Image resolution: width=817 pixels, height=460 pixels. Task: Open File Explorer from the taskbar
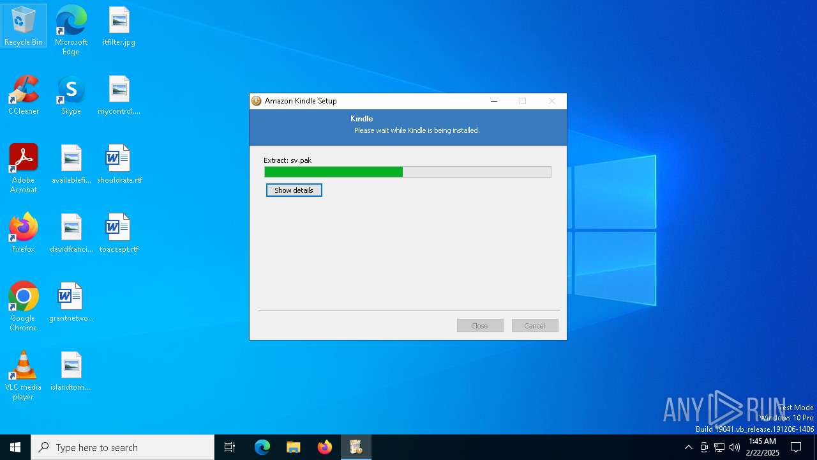(293, 447)
